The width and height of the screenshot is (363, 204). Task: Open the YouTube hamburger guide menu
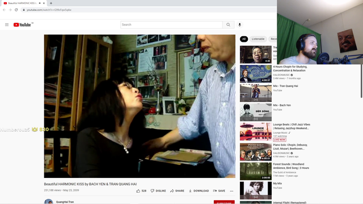click(7, 25)
